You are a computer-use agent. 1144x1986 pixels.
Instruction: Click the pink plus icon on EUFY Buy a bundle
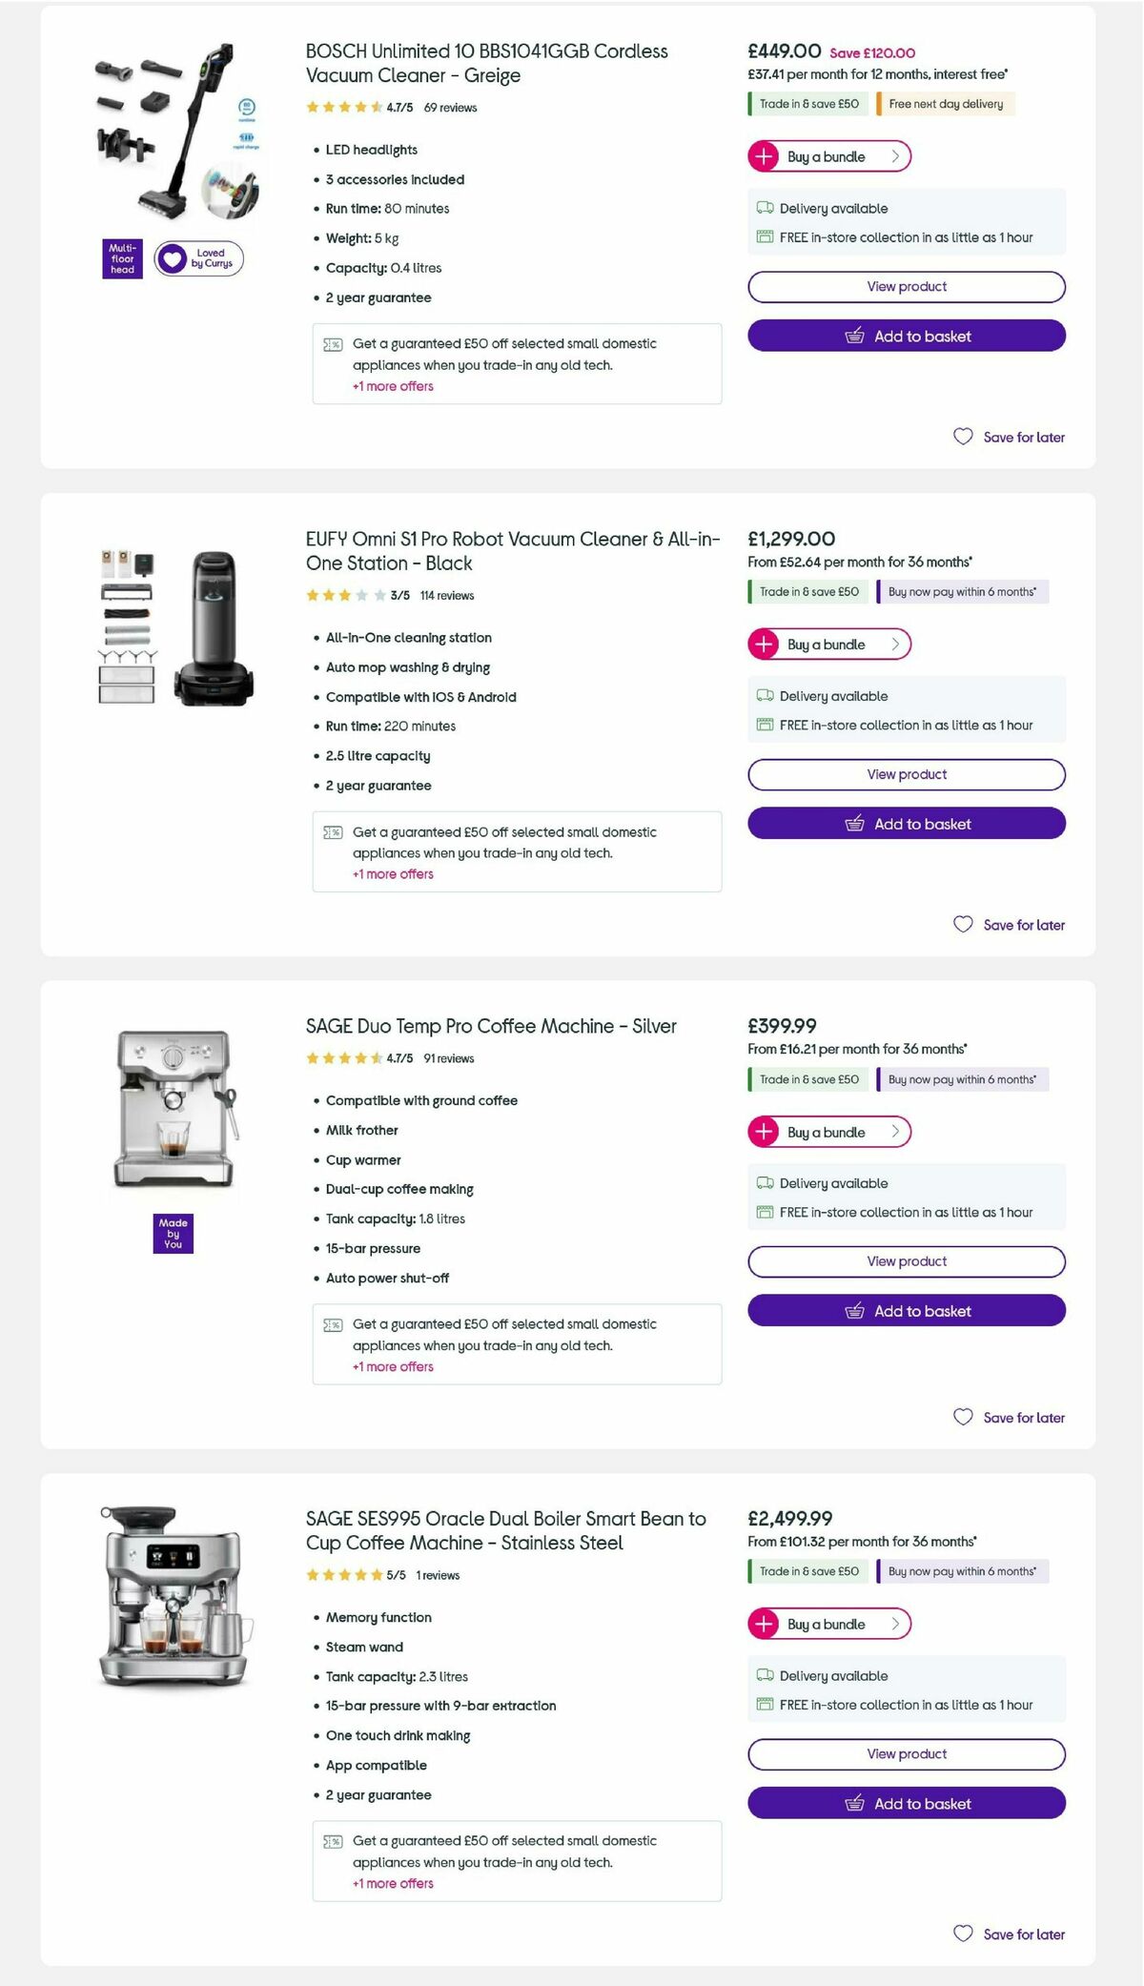click(765, 644)
